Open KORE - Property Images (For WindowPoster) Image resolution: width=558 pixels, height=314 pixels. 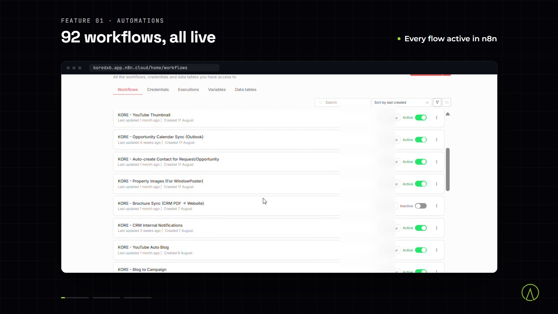pyautogui.click(x=160, y=181)
